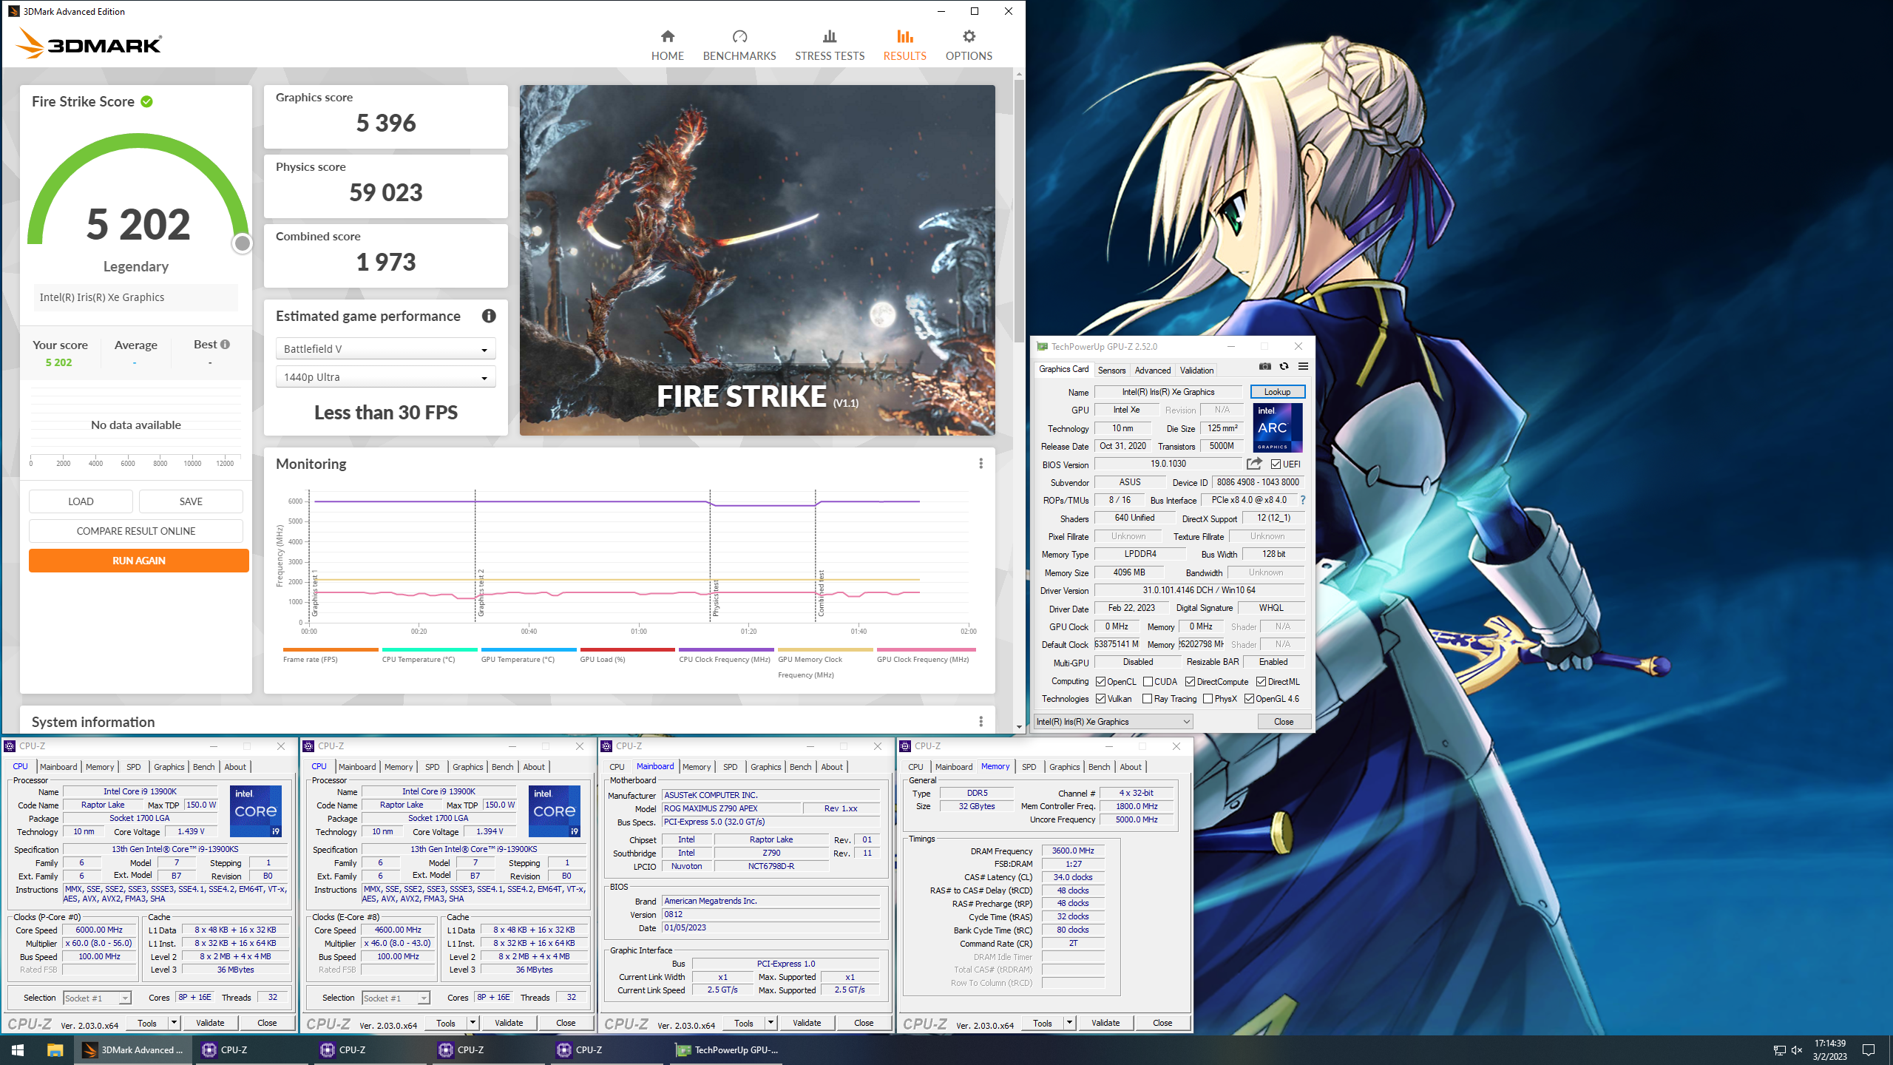
Task: Toggle the DirectML checkbox in GPU-Z
Action: [1261, 682]
